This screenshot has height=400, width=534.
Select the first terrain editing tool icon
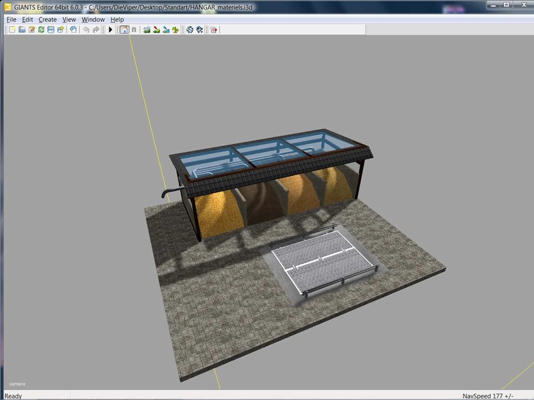click(146, 30)
